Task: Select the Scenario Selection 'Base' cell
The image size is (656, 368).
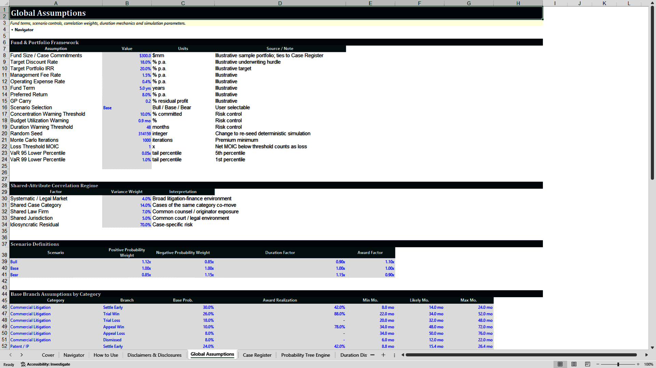Action: (x=127, y=107)
